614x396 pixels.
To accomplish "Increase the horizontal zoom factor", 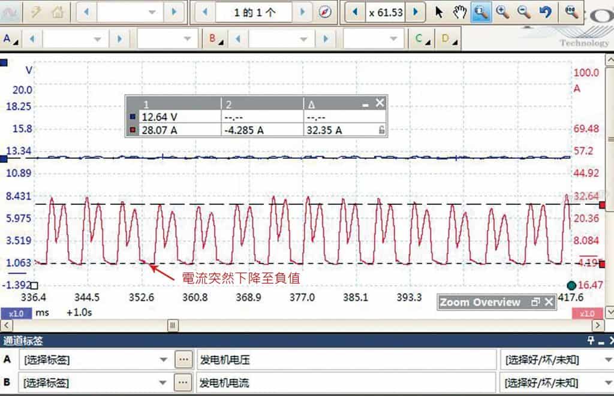I will coord(416,13).
